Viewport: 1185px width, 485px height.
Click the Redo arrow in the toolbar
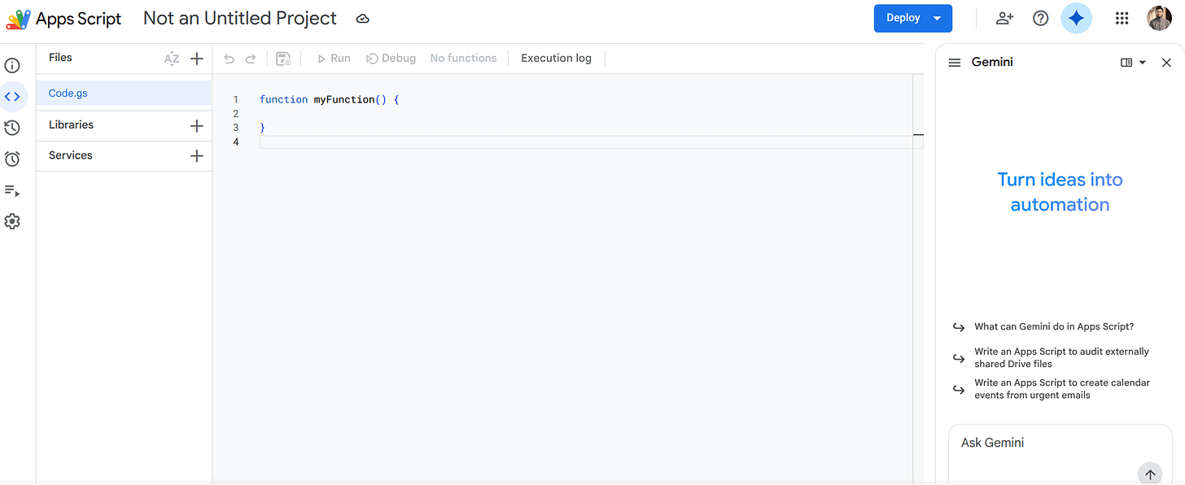[x=251, y=59]
